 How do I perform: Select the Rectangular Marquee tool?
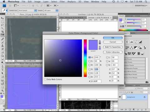click(2, 22)
